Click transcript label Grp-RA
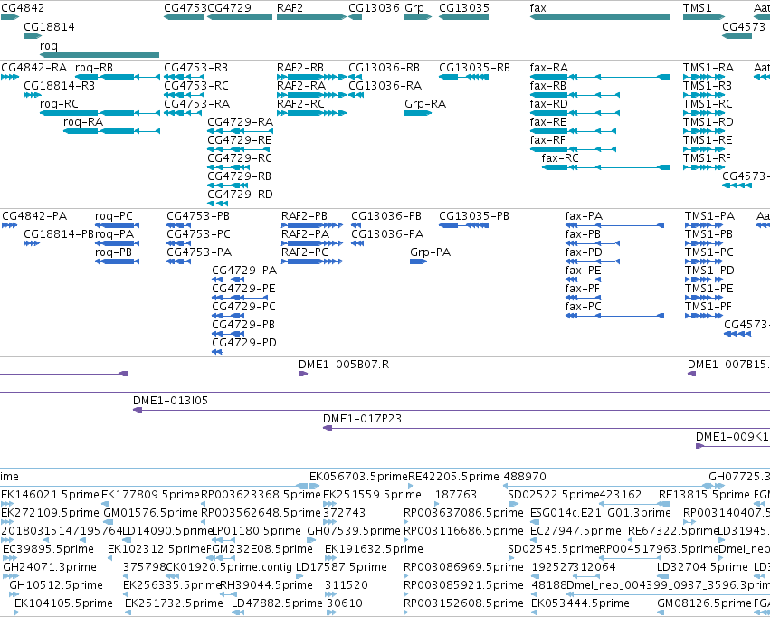This screenshot has width=770, height=617. (x=425, y=104)
